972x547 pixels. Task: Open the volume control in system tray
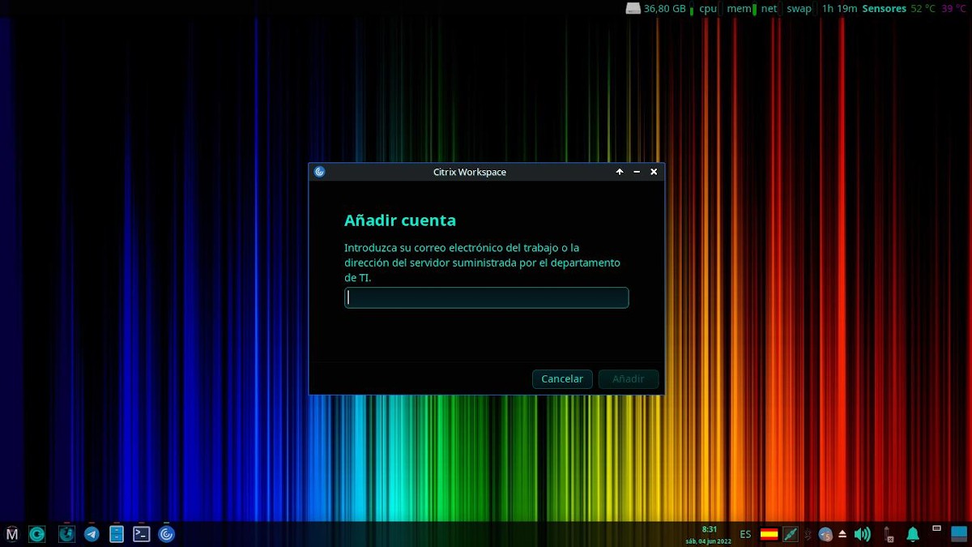click(x=862, y=534)
